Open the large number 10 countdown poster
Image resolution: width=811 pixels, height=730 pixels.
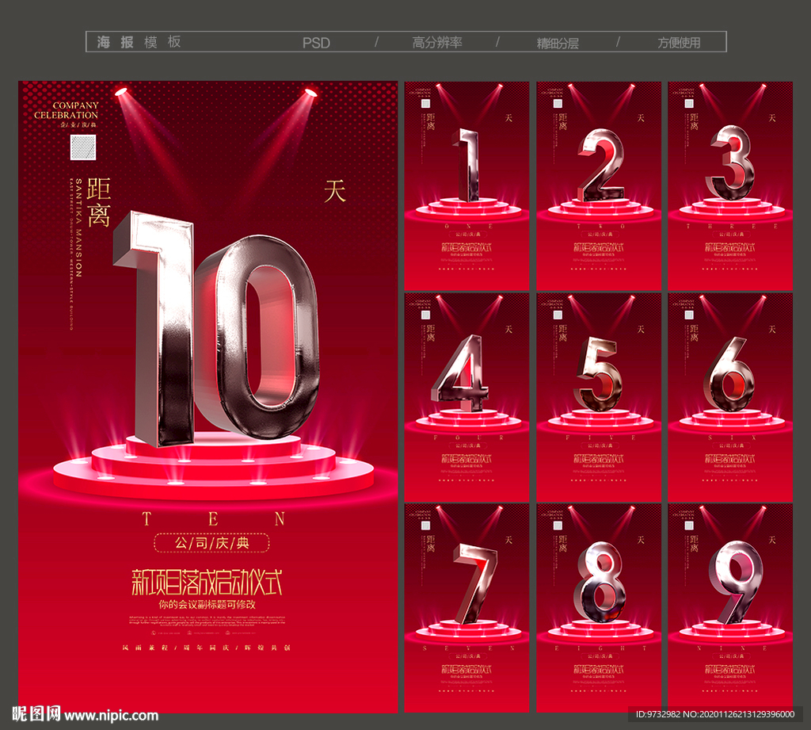pos(208,396)
